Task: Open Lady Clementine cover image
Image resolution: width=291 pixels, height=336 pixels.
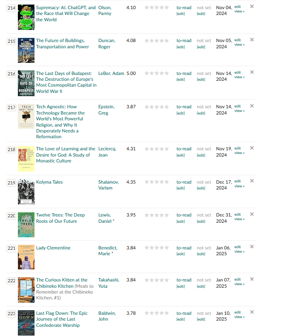Action: (26, 257)
